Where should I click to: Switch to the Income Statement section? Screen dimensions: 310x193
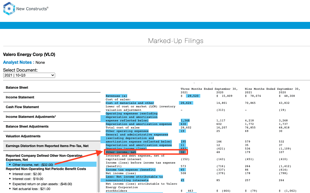point(52,97)
